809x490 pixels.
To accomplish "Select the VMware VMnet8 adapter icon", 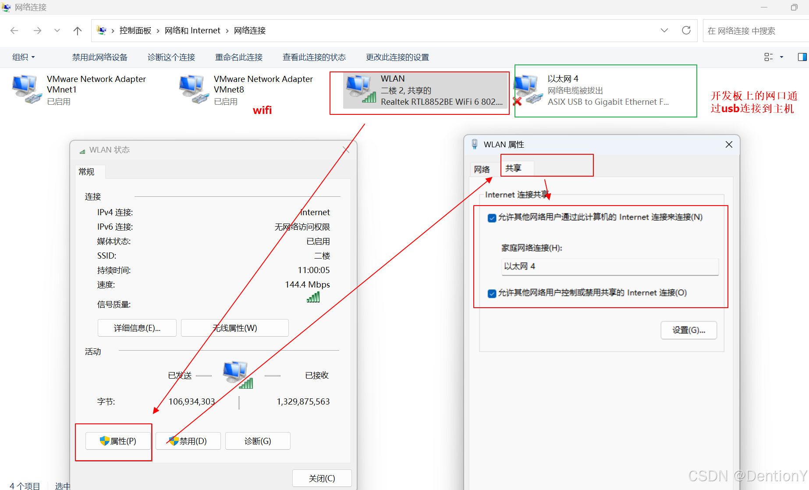I will [x=193, y=88].
